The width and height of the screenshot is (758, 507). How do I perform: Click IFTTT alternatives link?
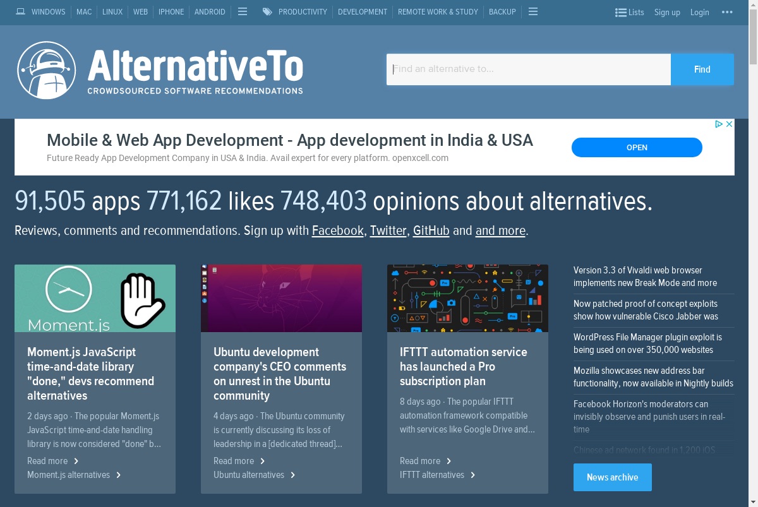pos(432,475)
